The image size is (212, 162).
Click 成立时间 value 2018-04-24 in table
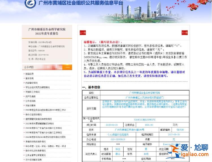point(112,125)
